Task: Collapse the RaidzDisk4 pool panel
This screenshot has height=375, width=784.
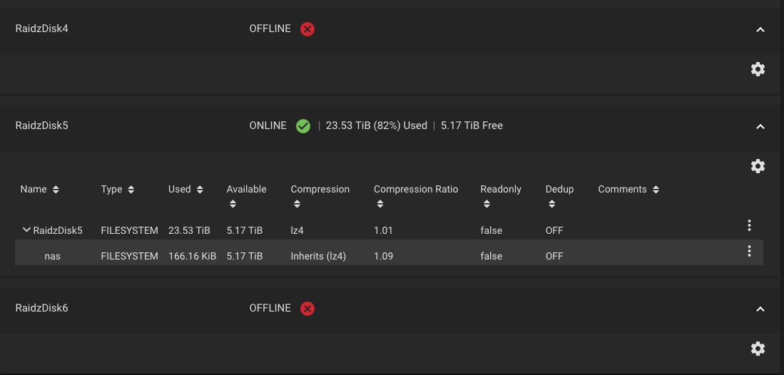Action: click(x=760, y=29)
